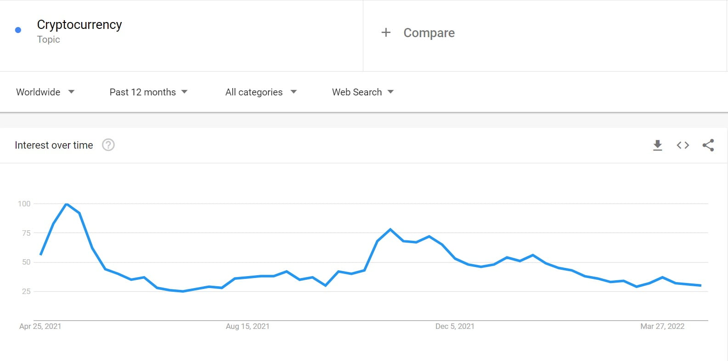Click the Apr 25, 2021 axis label

(x=40, y=326)
